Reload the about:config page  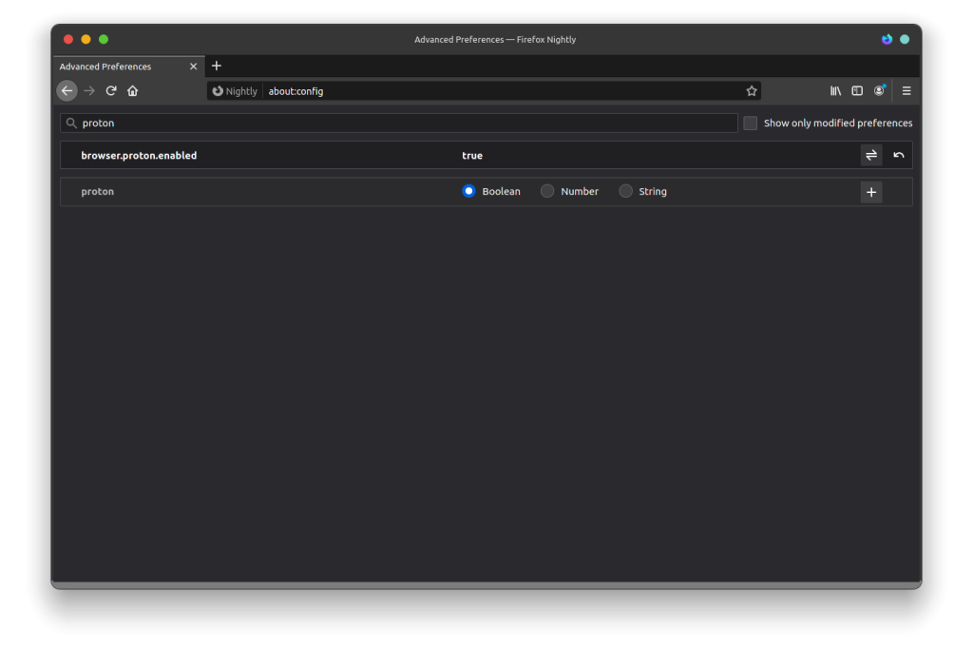[111, 90]
